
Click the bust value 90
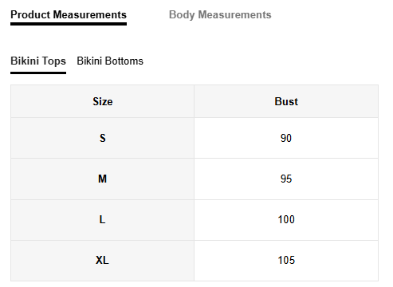coord(286,138)
